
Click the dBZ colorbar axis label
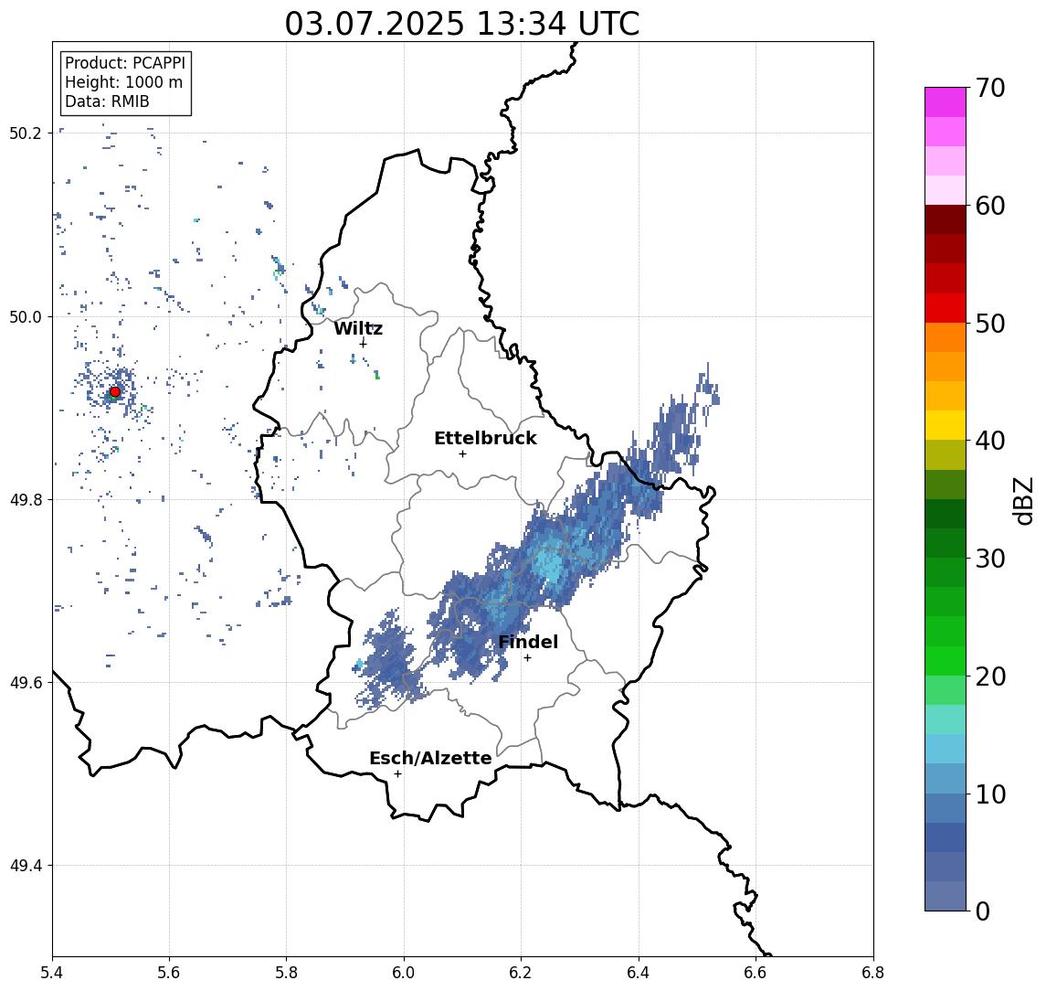[x=1022, y=500]
